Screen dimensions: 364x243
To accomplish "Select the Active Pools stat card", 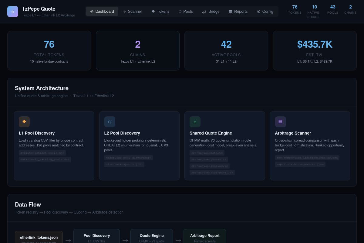I will pyautogui.click(x=226, y=50).
